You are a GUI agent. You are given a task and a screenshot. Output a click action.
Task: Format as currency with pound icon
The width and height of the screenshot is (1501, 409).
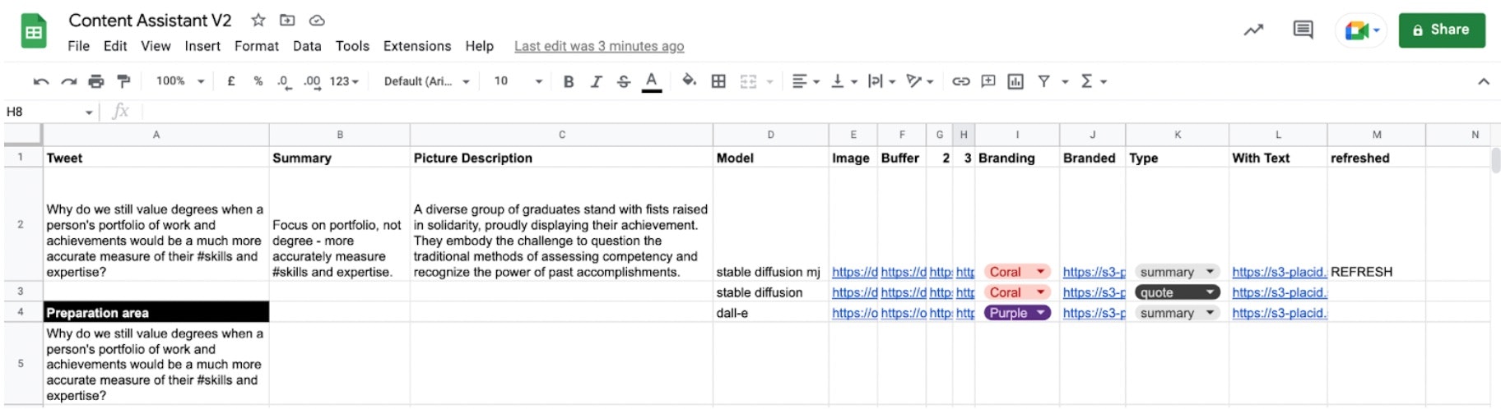click(231, 81)
